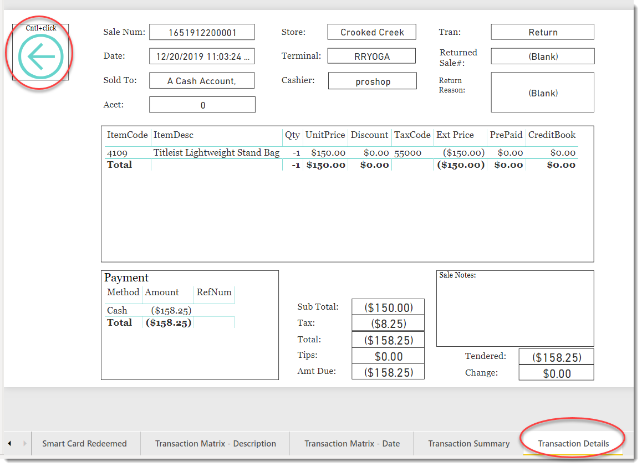Click the Cashier field proshop
642x467 pixels.
[372, 80]
